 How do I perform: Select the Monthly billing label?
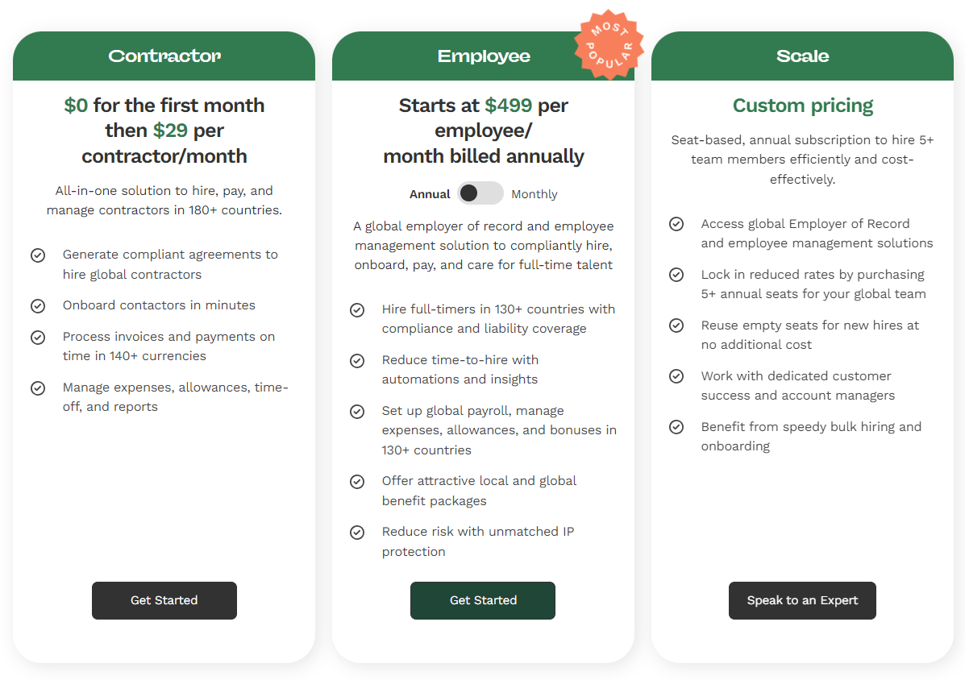tap(534, 194)
